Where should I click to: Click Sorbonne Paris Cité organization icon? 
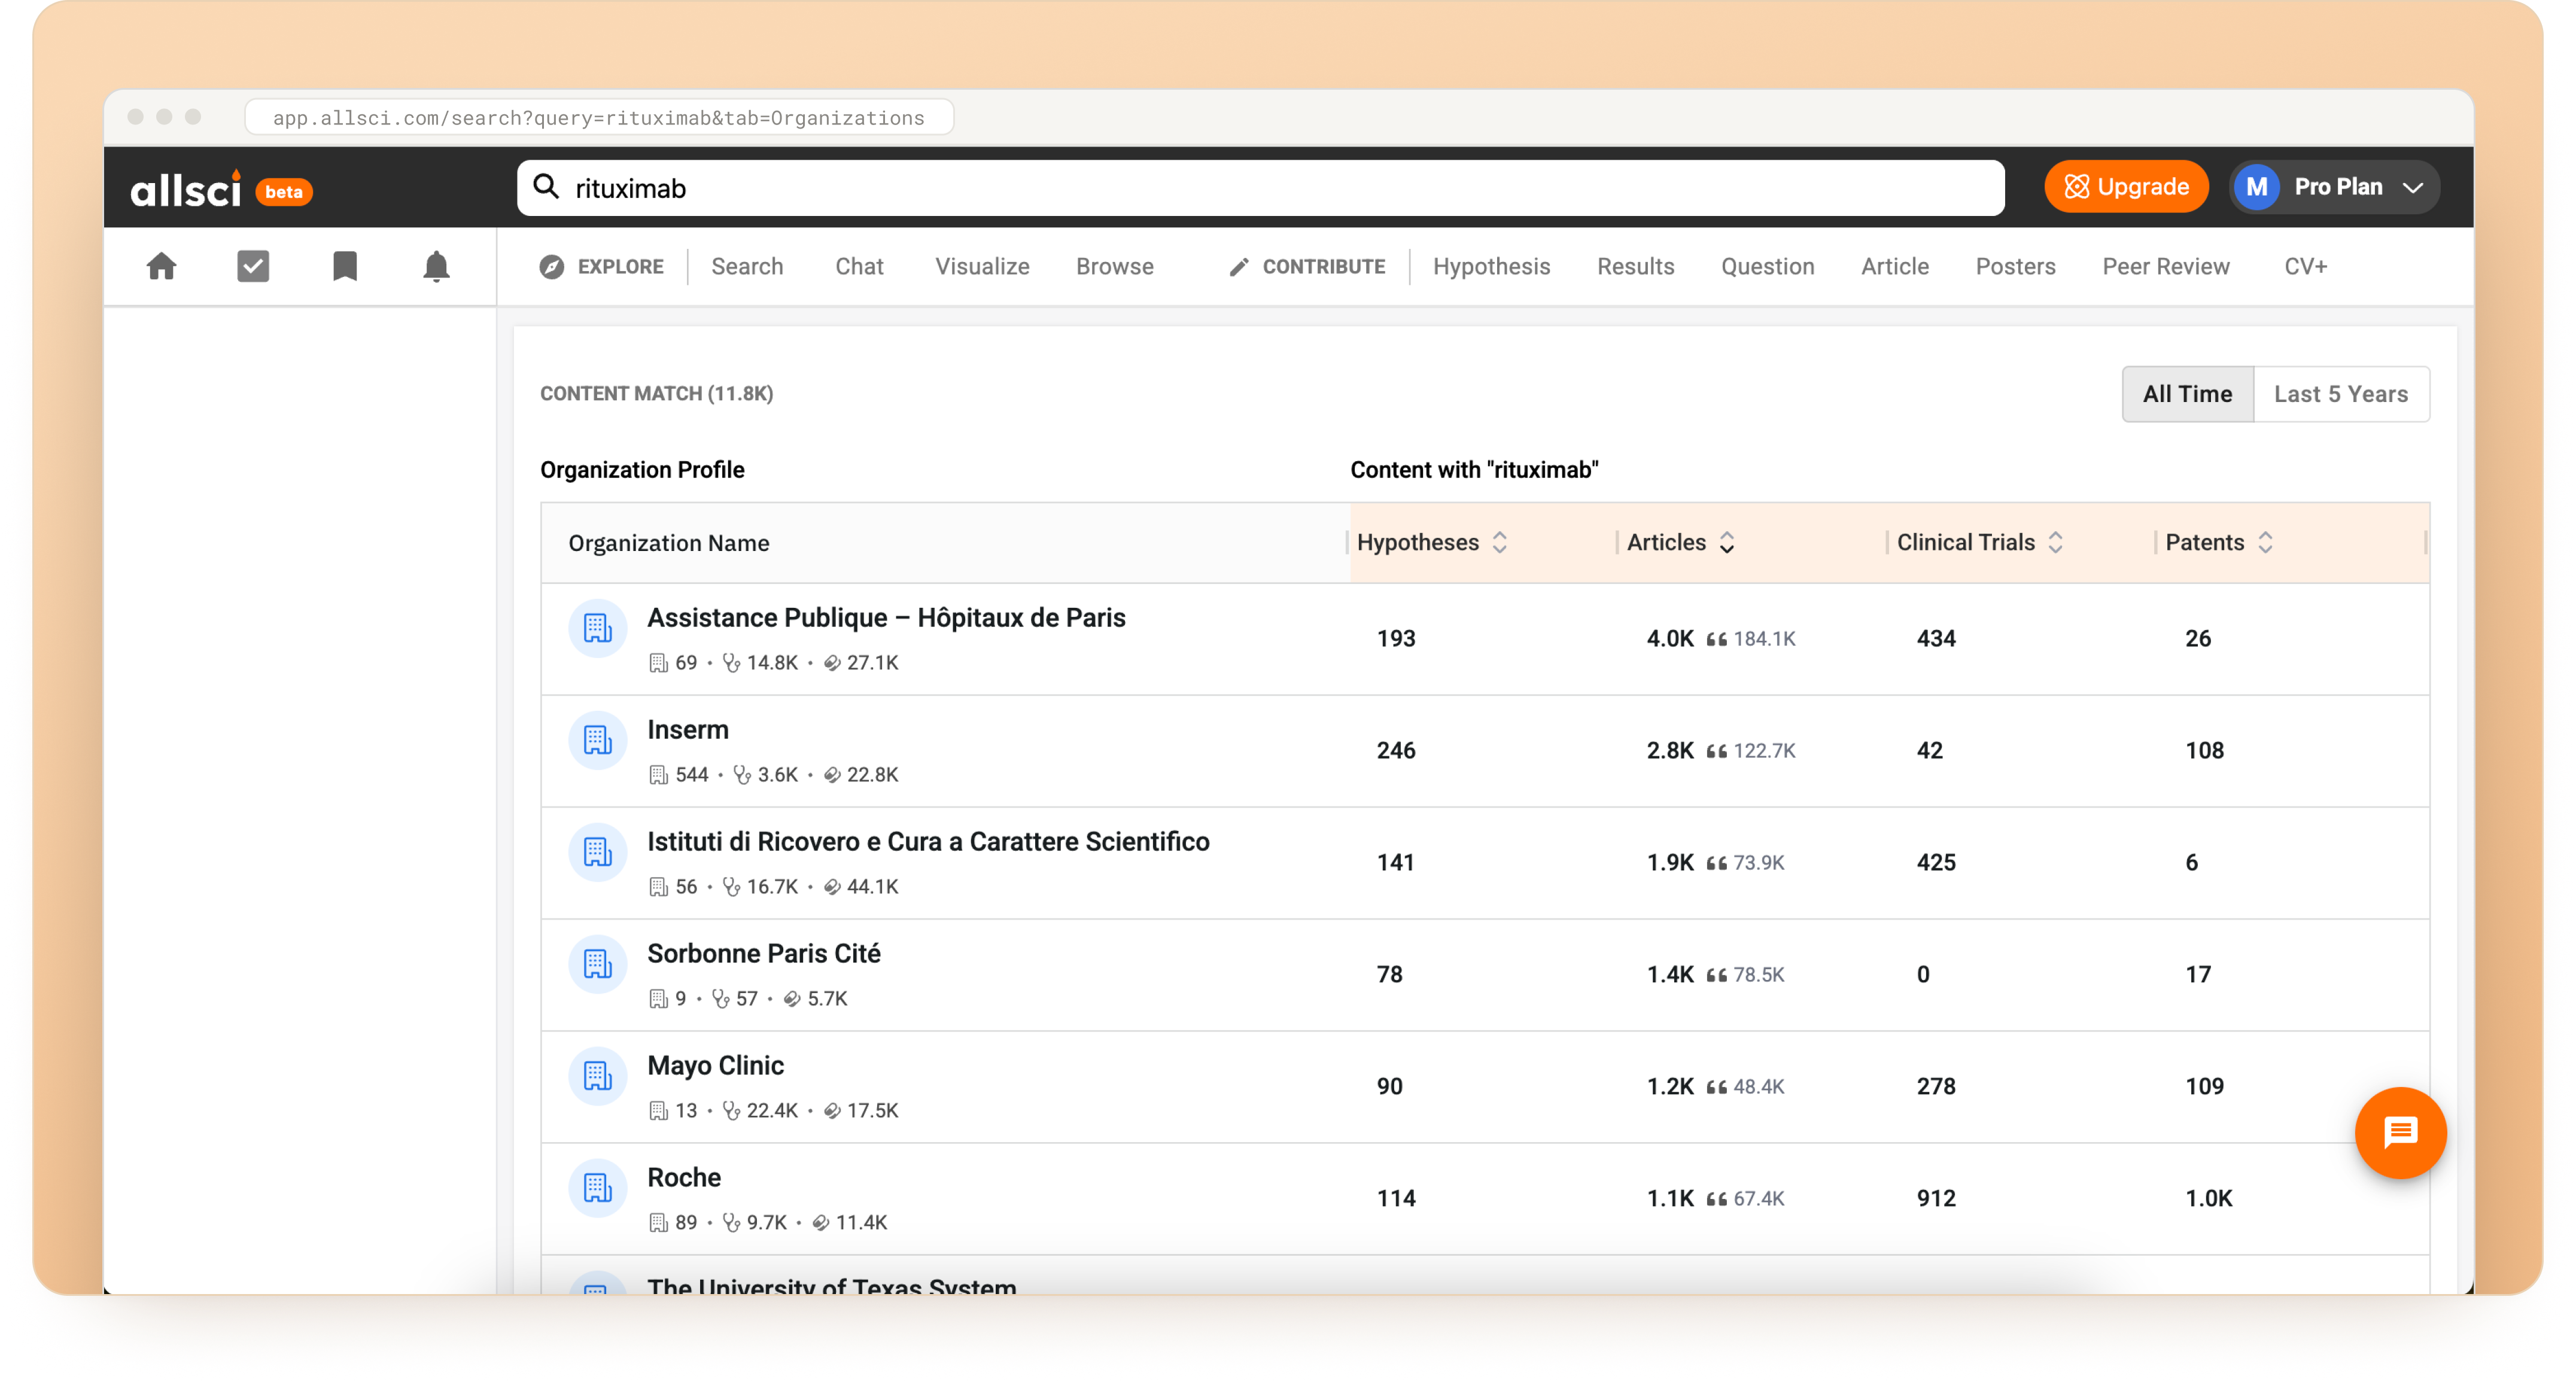(x=598, y=964)
